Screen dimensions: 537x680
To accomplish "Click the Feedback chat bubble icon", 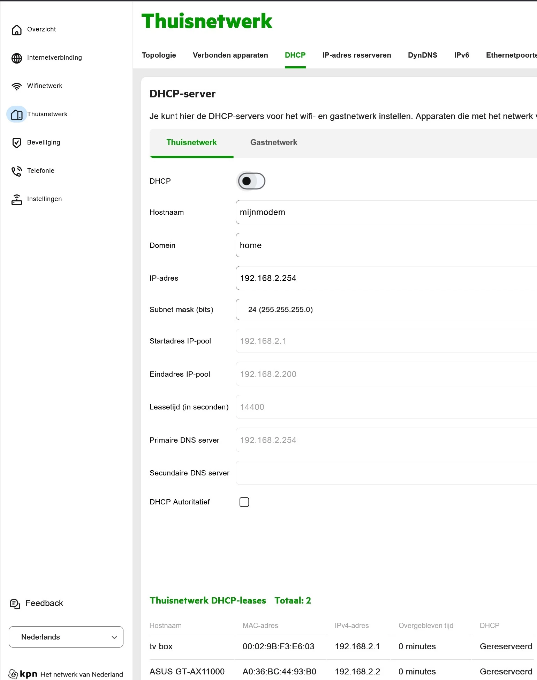I will [x=15, y=604].
